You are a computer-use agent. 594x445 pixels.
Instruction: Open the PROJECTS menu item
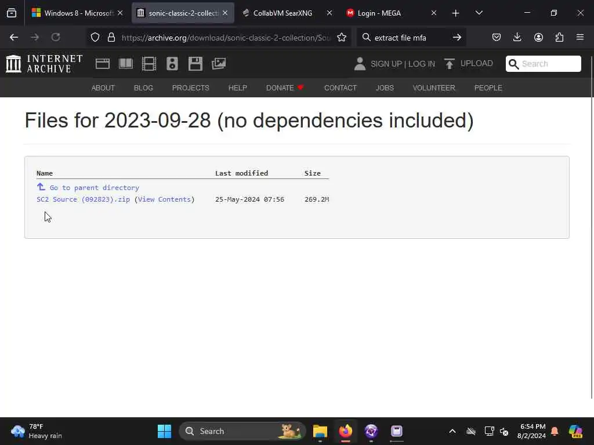click(190, 88)
